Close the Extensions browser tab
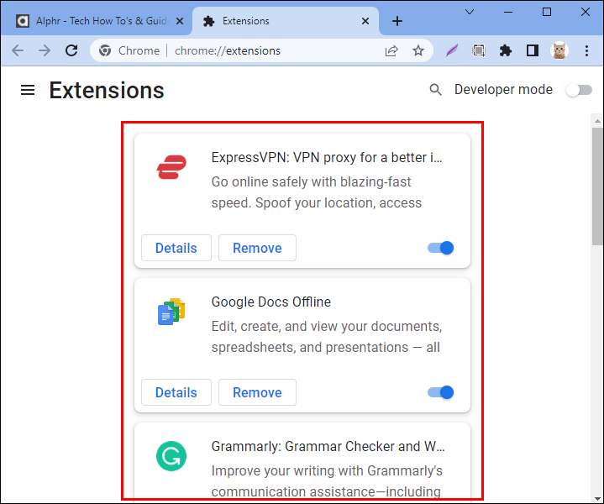Viewport: 604px width, 504px height. pyautogui.click(x=365, y=21)
